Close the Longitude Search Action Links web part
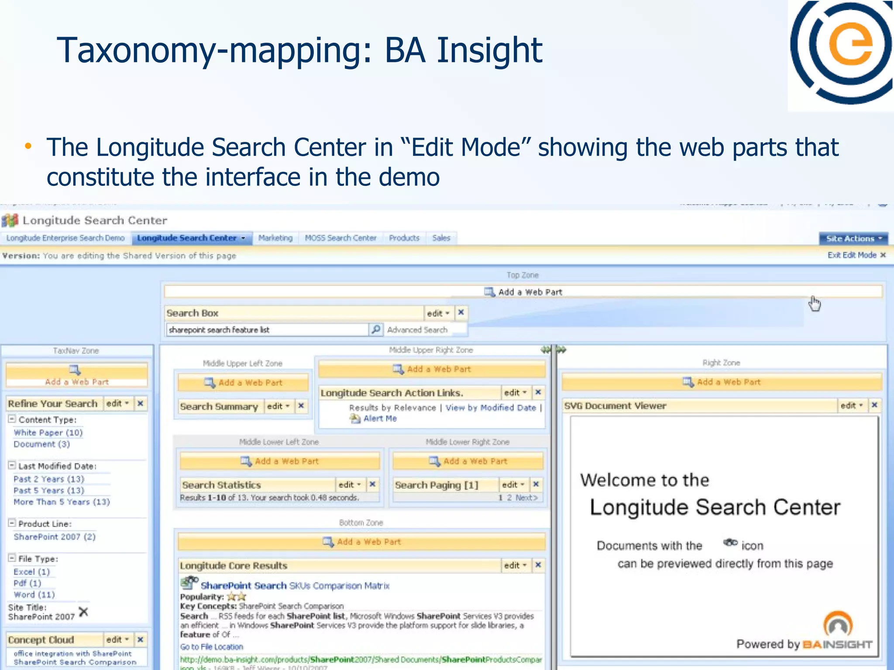Image resolution: width=894 pixels, height=670 pixels. pos(538,392)
